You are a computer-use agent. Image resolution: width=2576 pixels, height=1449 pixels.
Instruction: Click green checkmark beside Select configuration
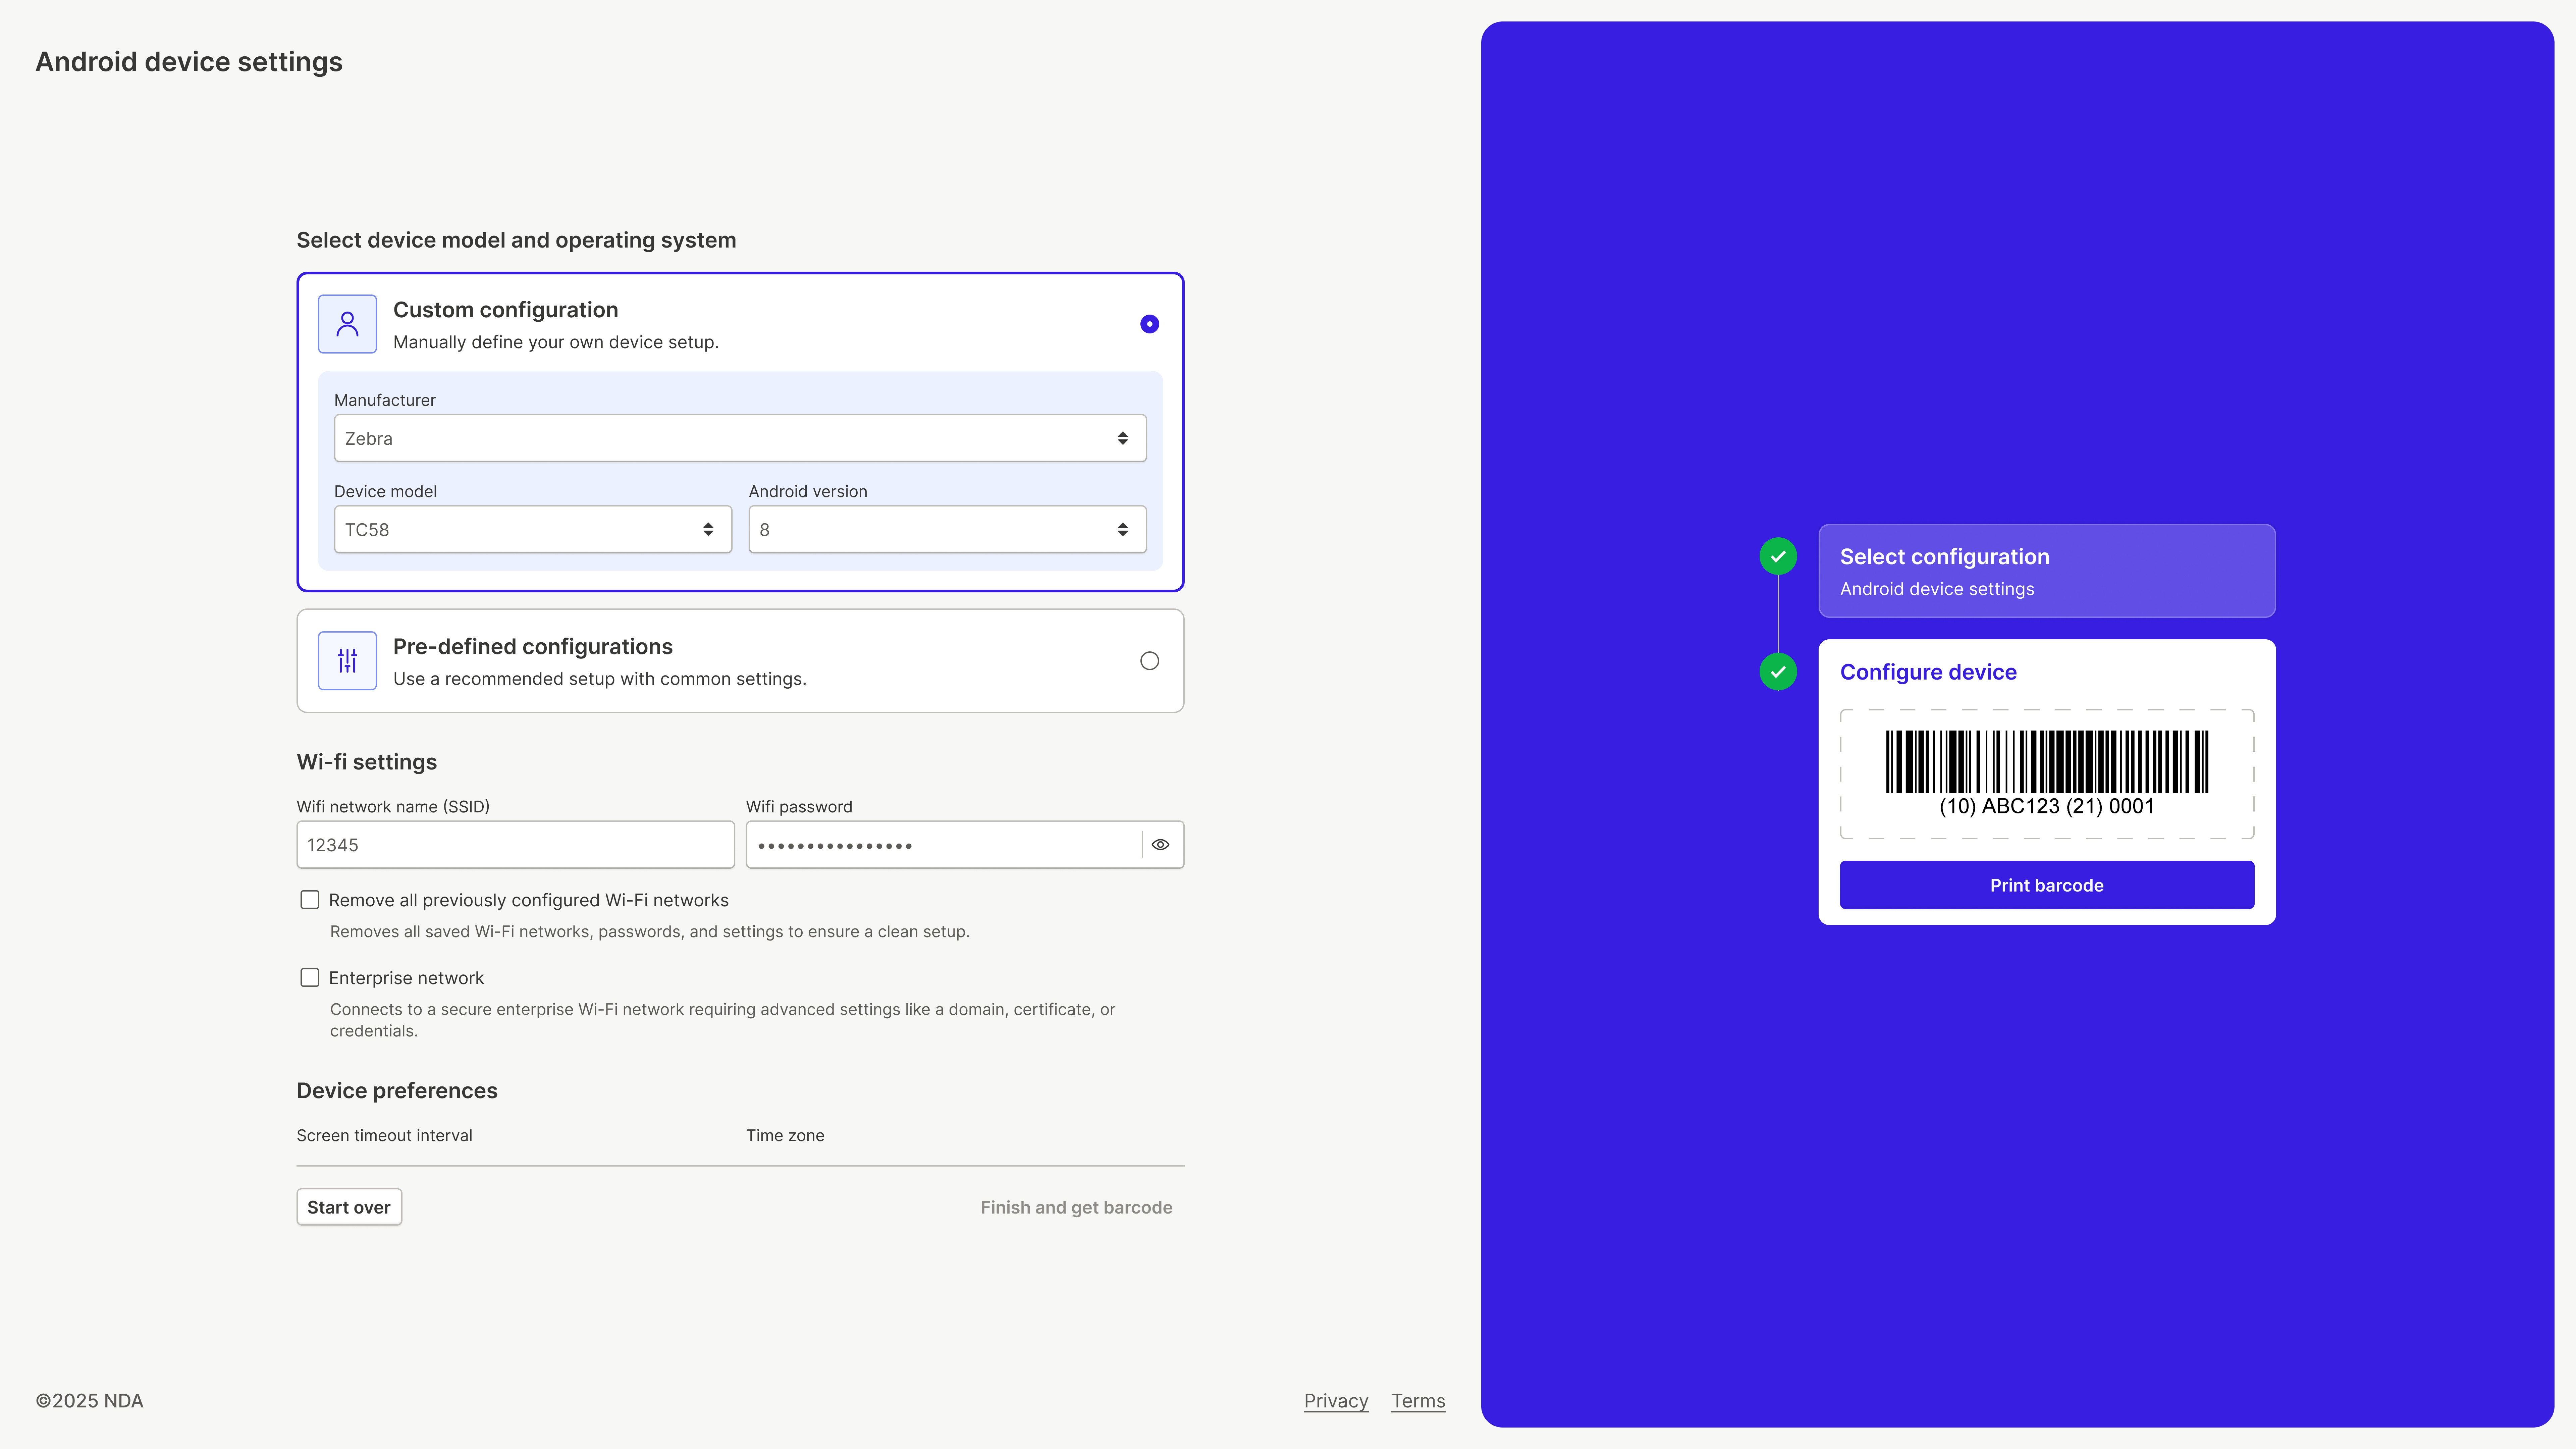point(1778,556)
